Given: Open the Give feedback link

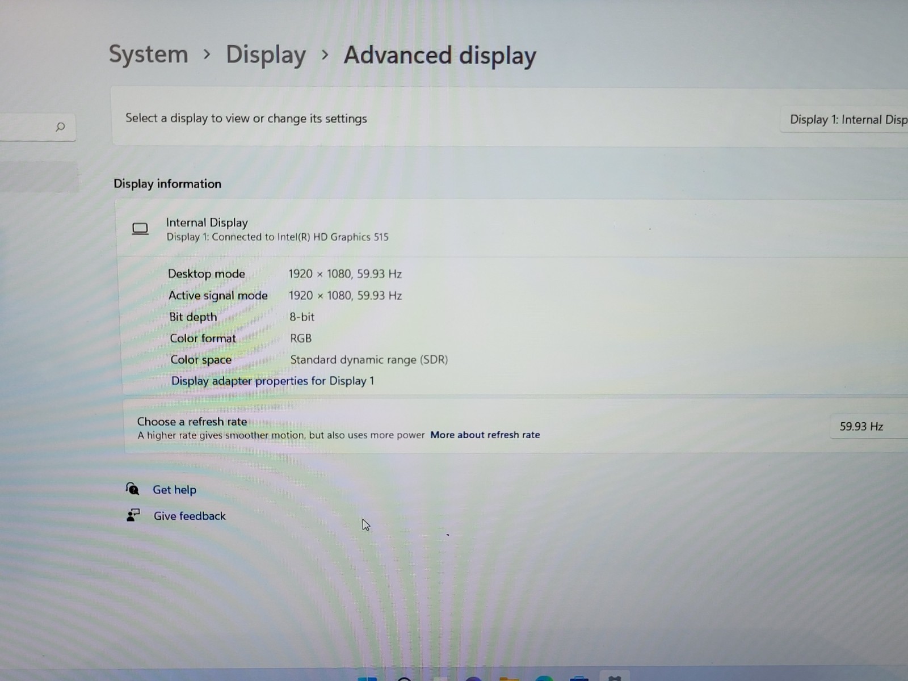Looking at the screenshot, I should (x=190, y=516).
